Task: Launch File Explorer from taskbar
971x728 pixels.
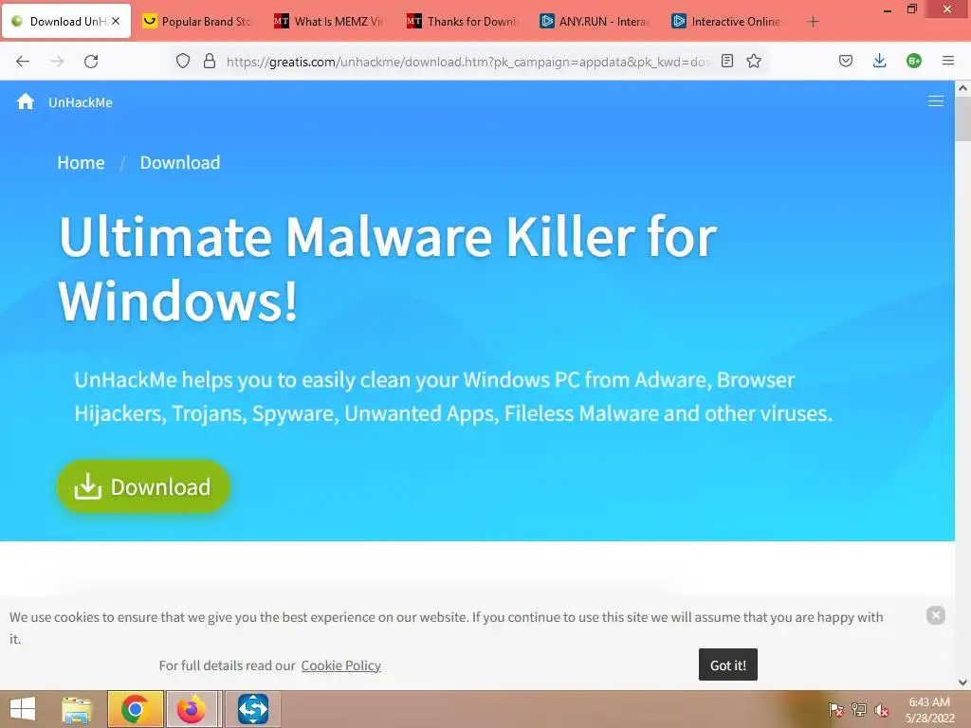Action: click(77, 709)
